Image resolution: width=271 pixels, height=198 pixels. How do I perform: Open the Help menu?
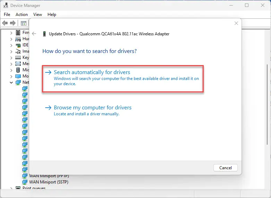pyautogui.click(x=52, y=15)
